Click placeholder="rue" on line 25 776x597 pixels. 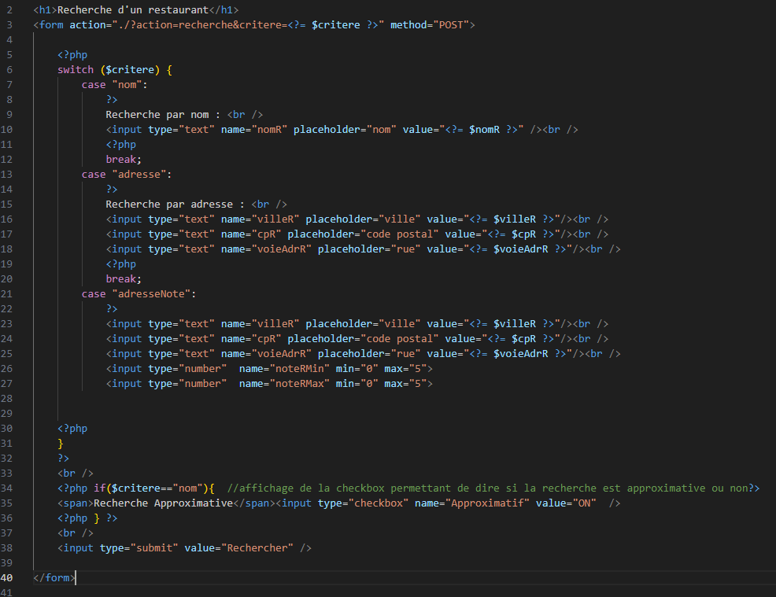tap(369, 354)
